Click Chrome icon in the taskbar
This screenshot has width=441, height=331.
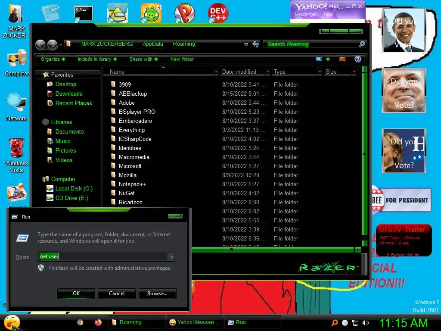coord(80,322)
